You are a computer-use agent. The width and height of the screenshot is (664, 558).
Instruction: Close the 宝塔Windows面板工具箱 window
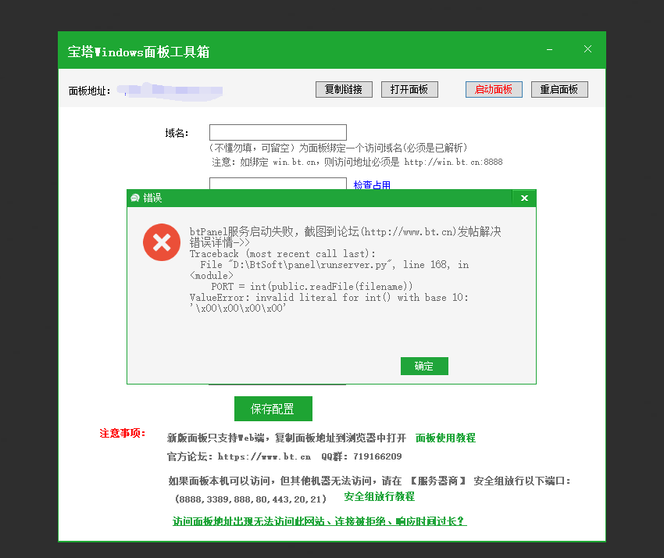[587, 49]
